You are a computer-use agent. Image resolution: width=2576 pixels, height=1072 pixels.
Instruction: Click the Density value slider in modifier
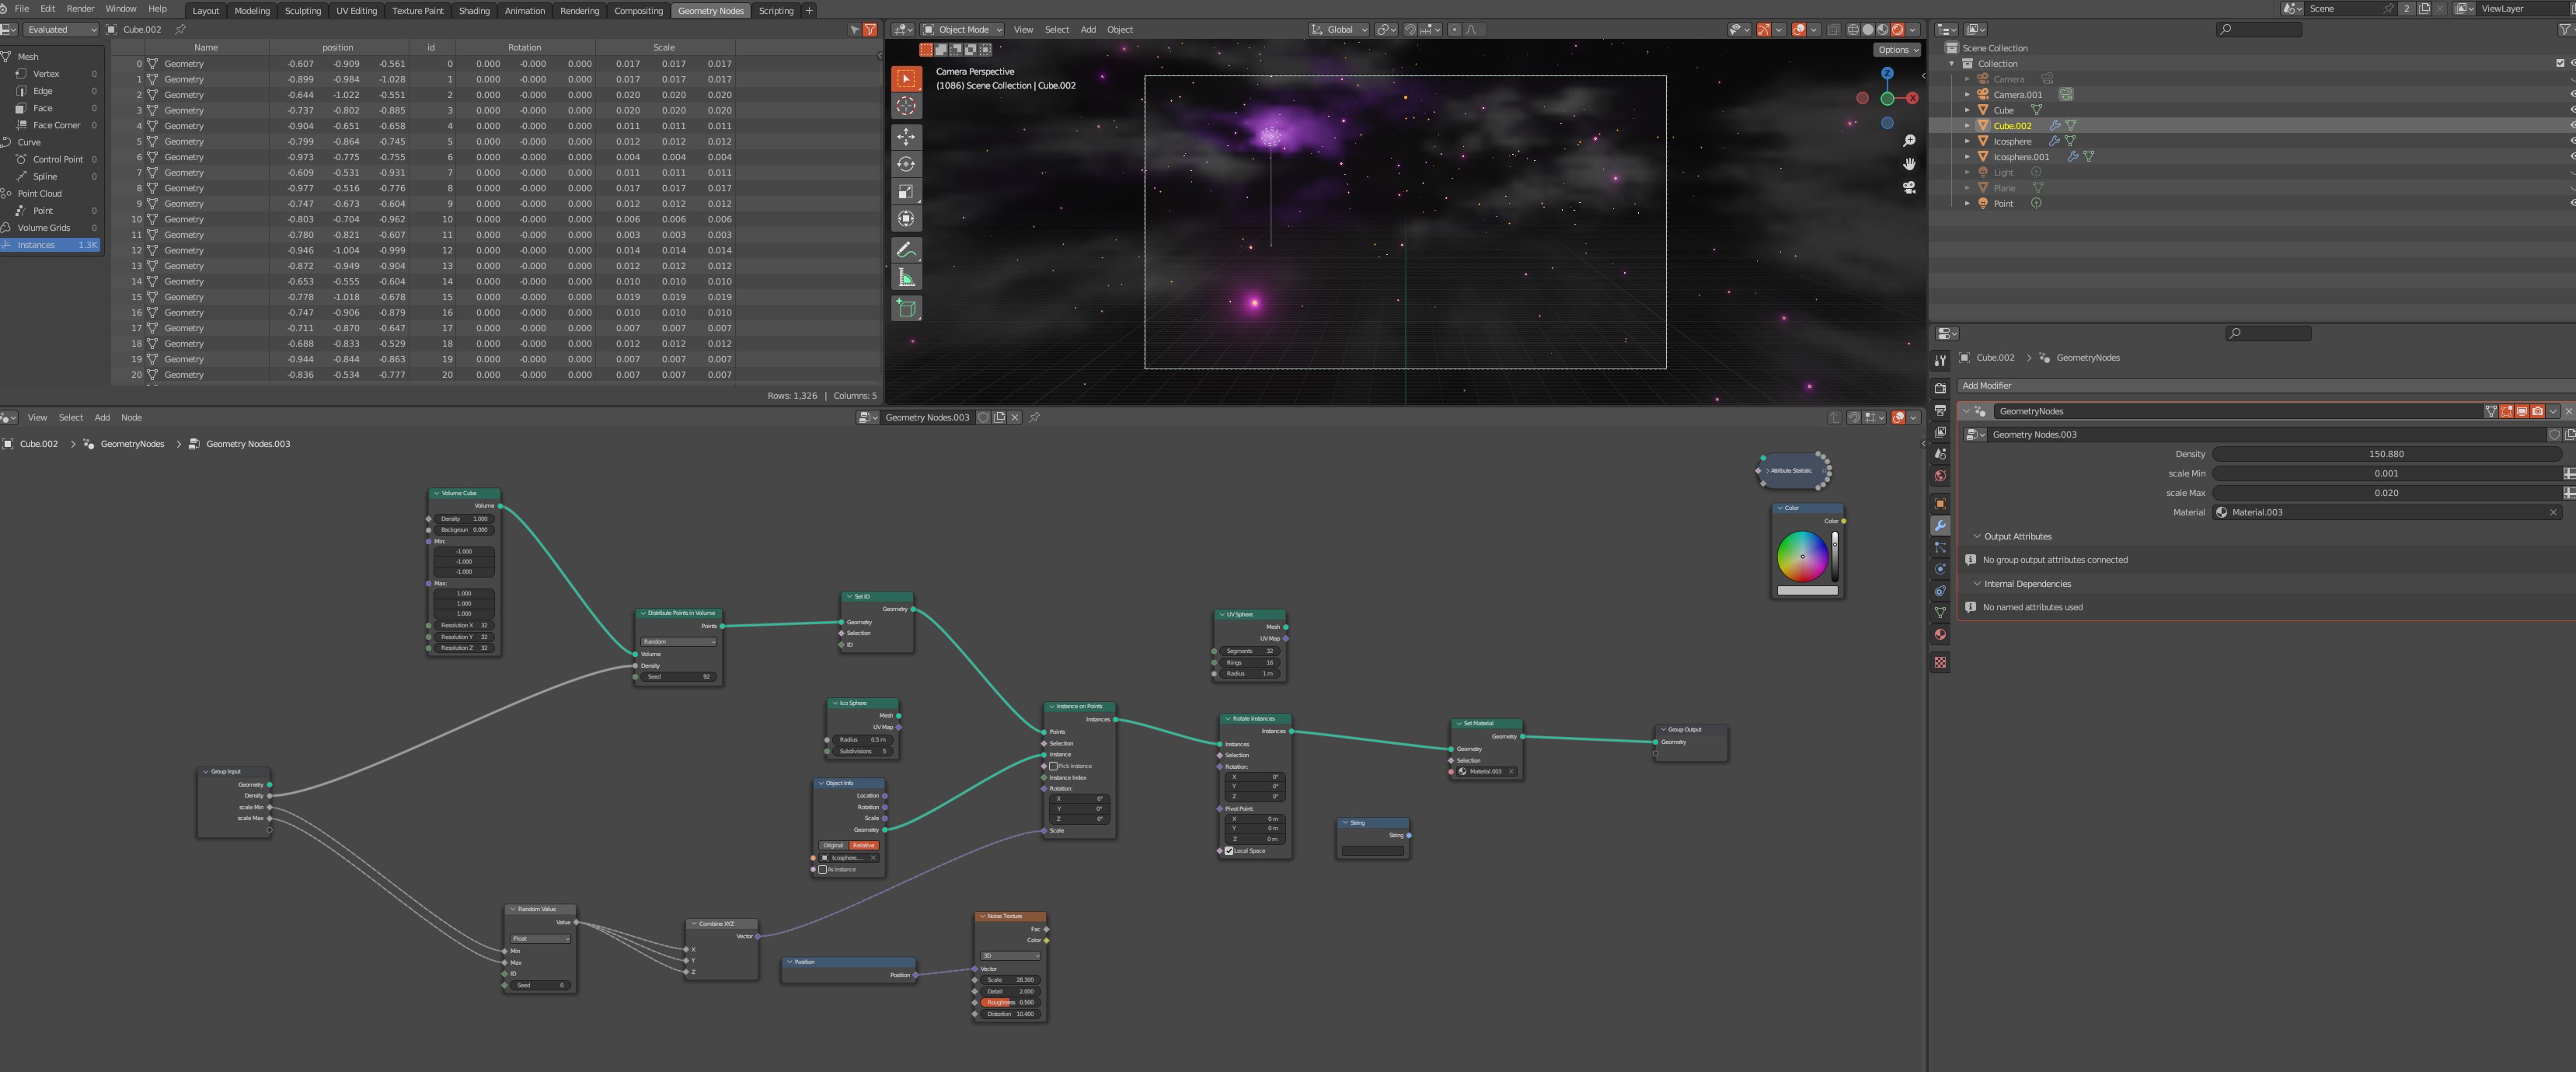pos(2386,454)
